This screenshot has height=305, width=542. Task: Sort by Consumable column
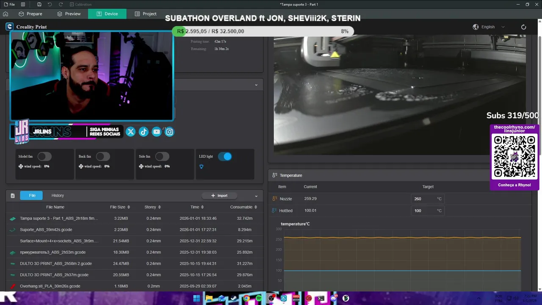pos(243,207)
